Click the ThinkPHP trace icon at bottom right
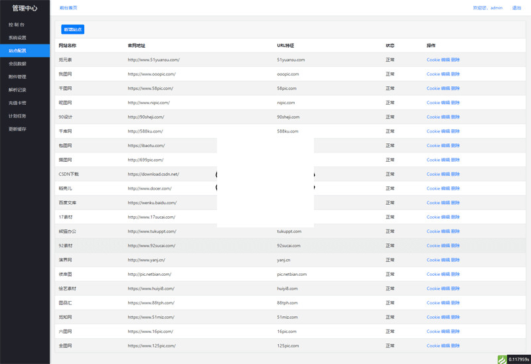The width and height of the screenshot is (531, 364). (502, 359)
